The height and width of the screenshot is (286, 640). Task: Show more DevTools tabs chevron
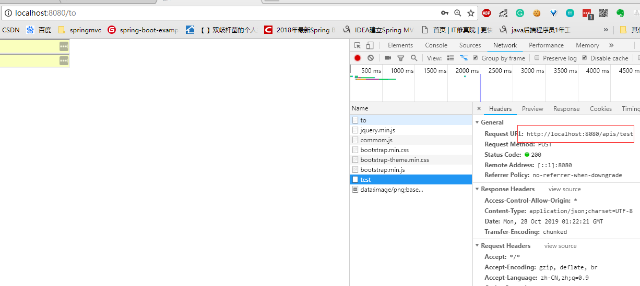point(611,45)
